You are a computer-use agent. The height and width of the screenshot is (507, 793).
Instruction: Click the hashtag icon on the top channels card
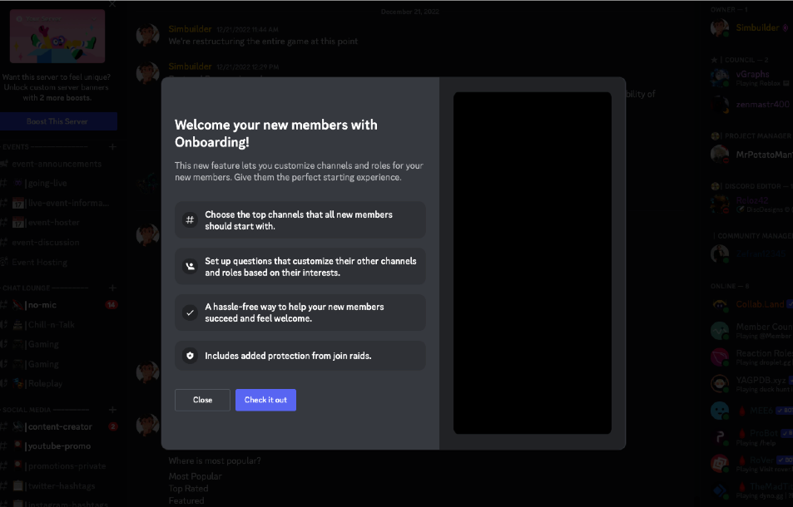(x=189, y=219)
